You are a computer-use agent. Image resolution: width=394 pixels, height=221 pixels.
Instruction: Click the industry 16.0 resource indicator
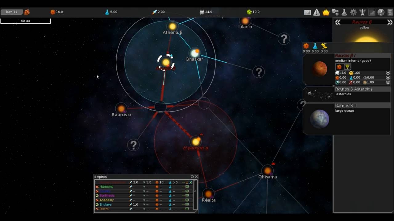[x=57, y=12]
